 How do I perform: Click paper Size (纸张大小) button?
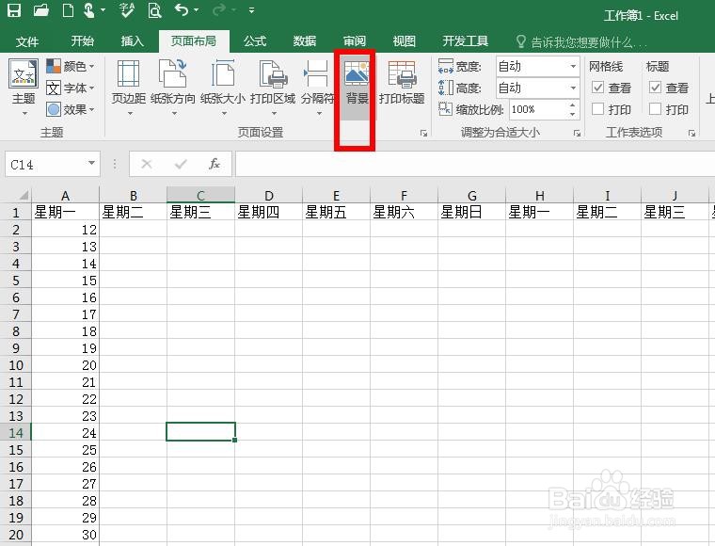[223, 87]
